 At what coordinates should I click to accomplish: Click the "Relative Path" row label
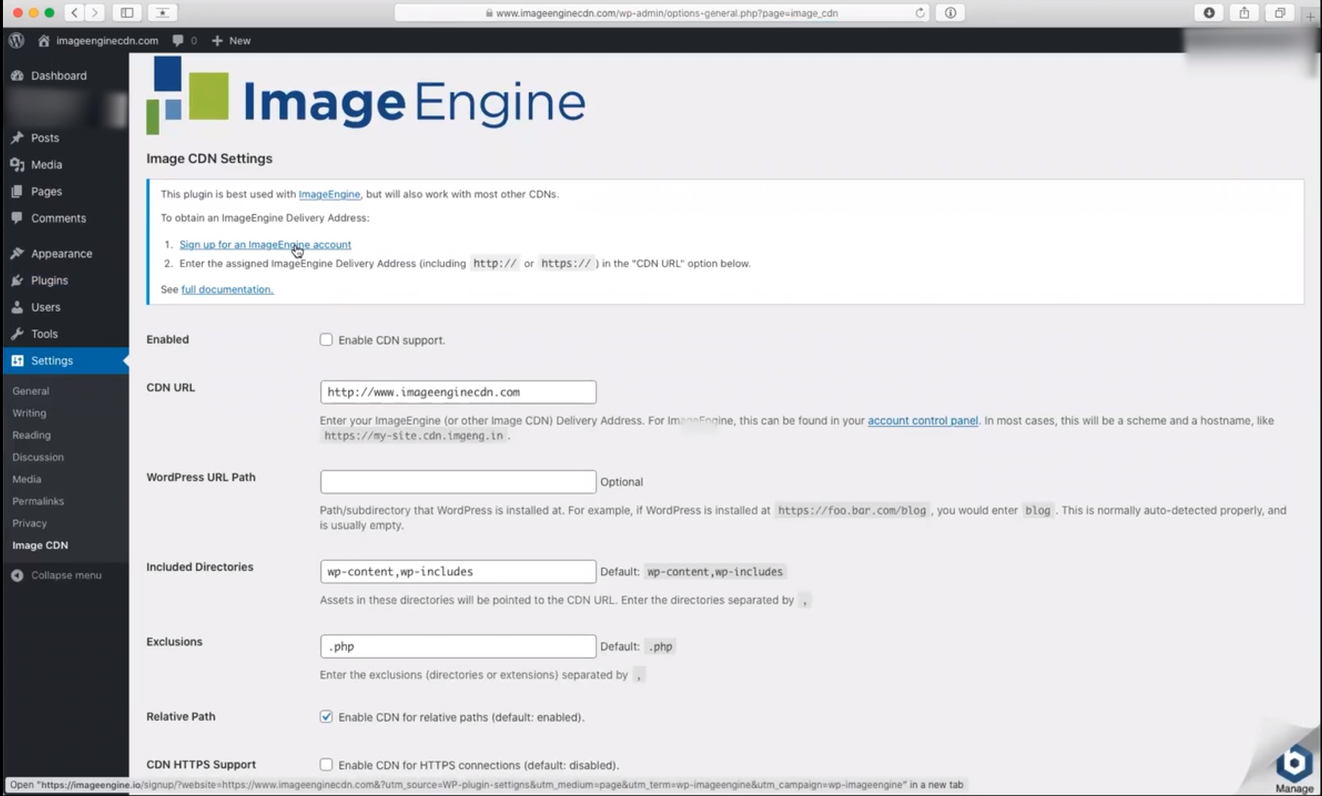(x=181, y=716)
